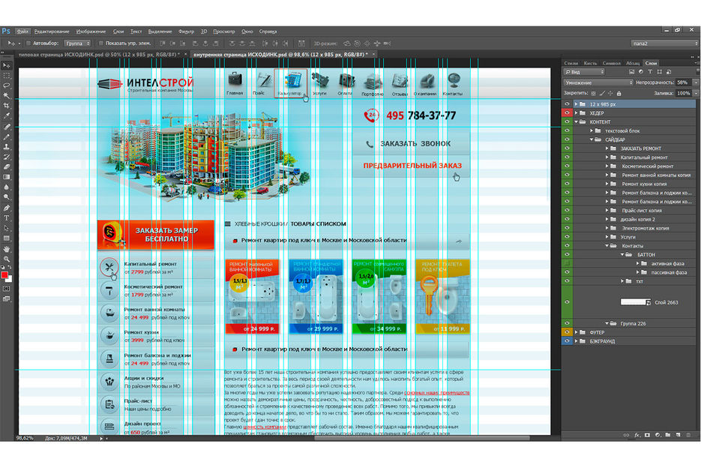Select the Path Selection tool
Viewport: 701px width, 453px height.
(x=6, y=228)
